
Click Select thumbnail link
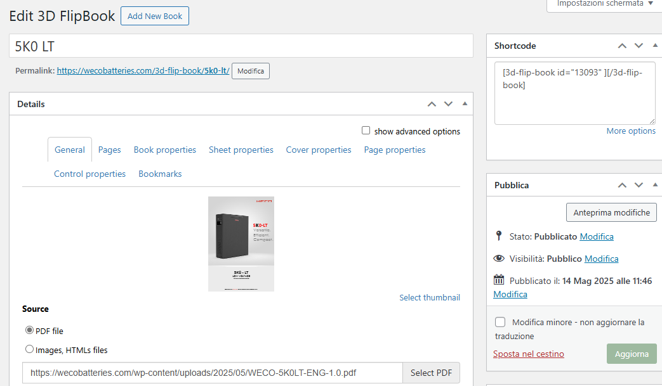coord(430,297)
